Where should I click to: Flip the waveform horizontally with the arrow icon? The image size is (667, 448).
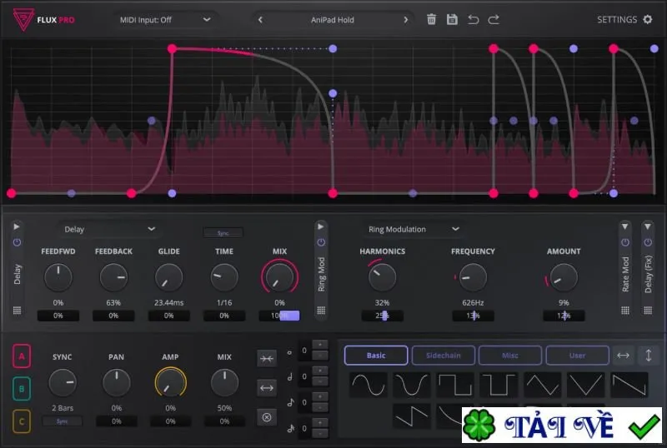pos(623,356)
